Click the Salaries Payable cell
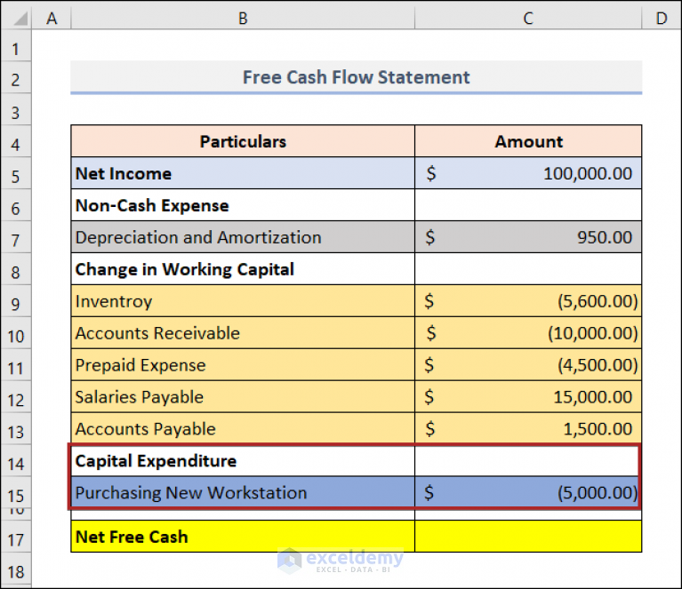The image size is (682, 589). tap(243, 398)
